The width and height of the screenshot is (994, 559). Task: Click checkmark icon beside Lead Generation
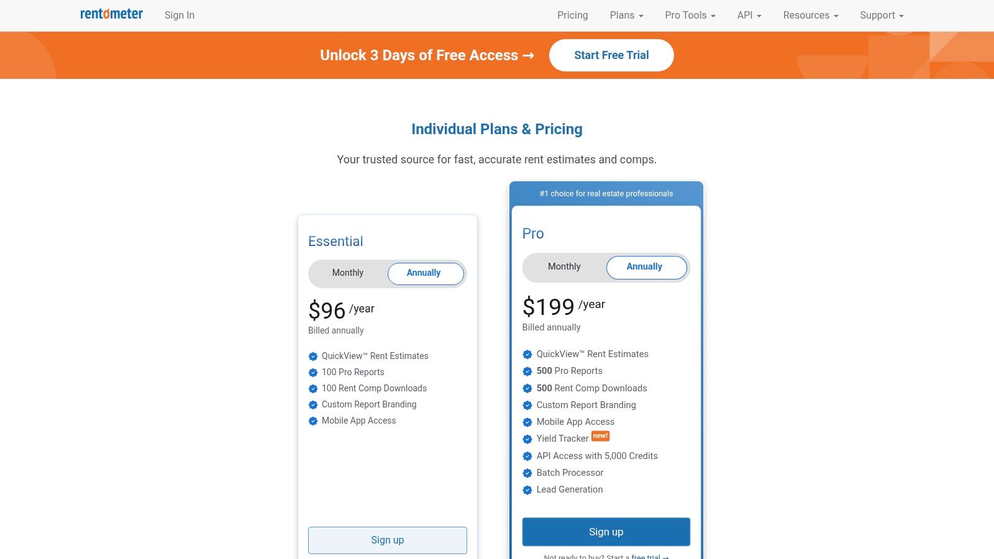tap(527, 490)
